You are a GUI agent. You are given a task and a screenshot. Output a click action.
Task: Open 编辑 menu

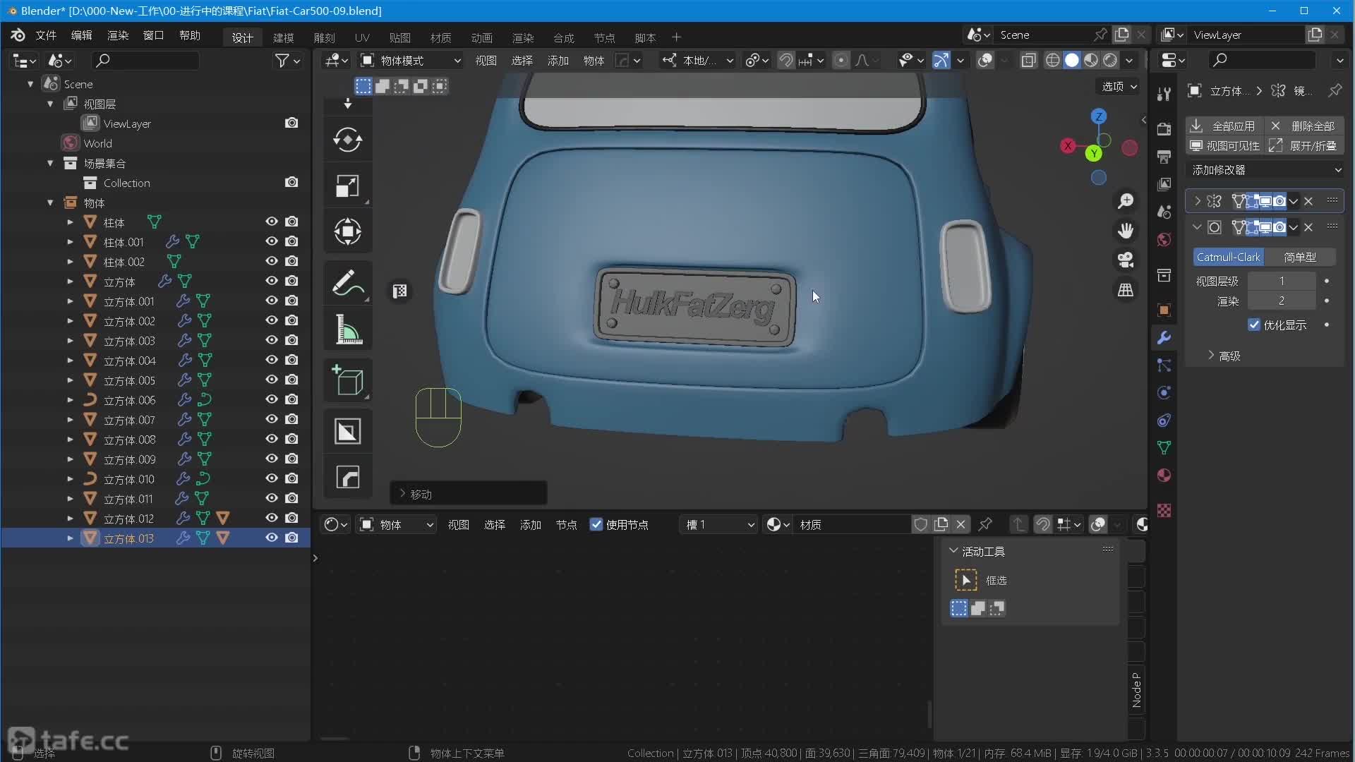click(x=81, y=35)
